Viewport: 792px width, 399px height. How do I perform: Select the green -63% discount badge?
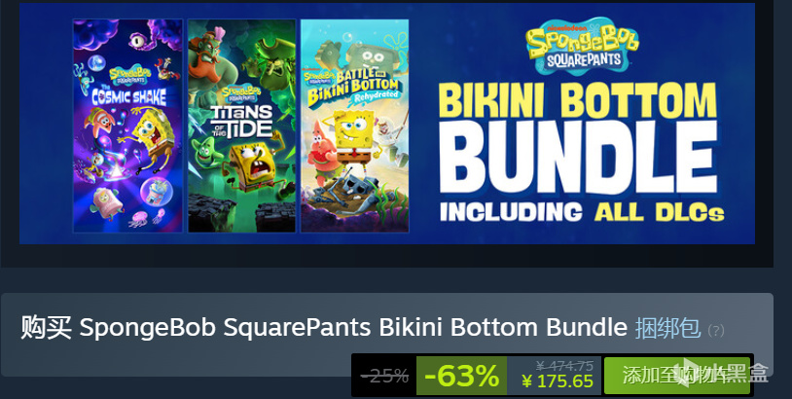[461, 376]
